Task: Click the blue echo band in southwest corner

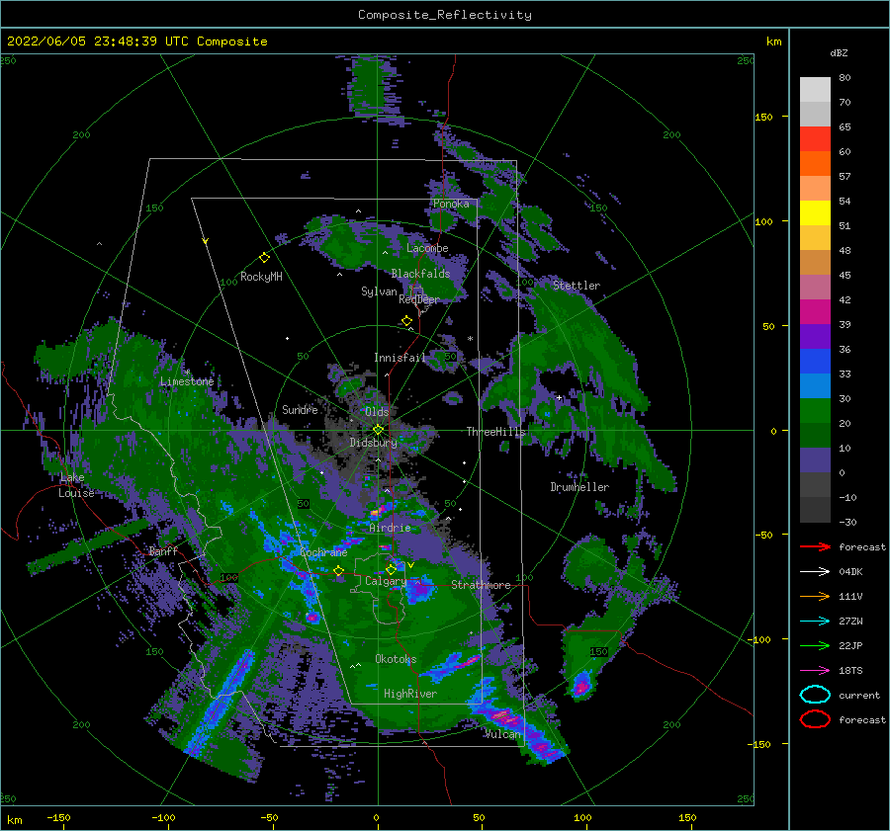Action: (x=222, y=704)
